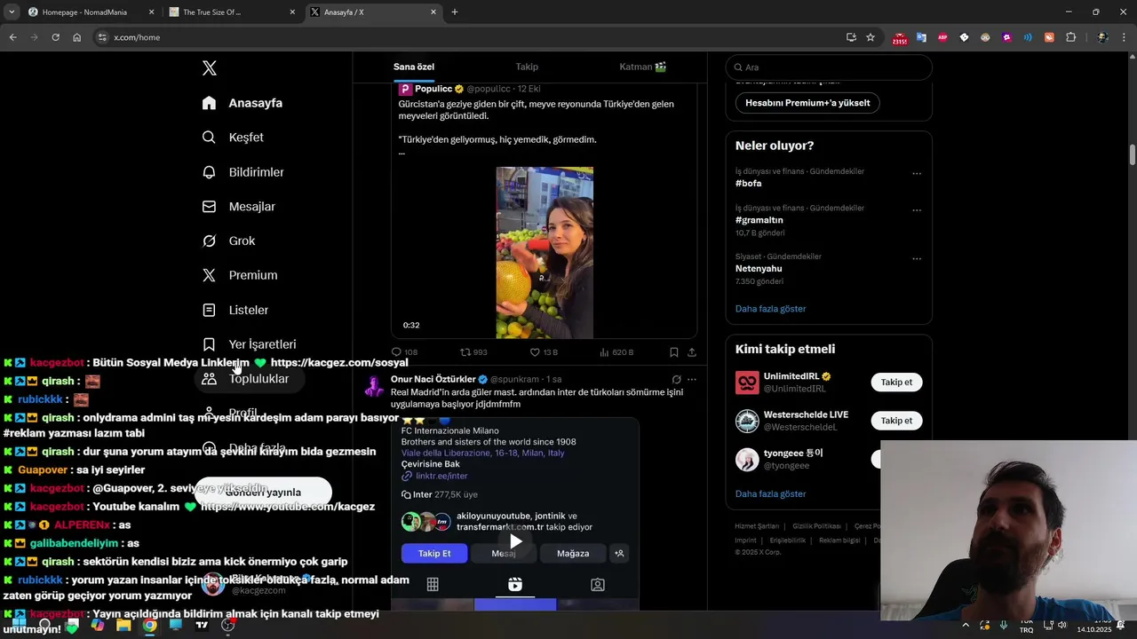Viewport: 1137px width, 639px height.
Task: Share icon on the Populicc post
Action: coord(691,352)
